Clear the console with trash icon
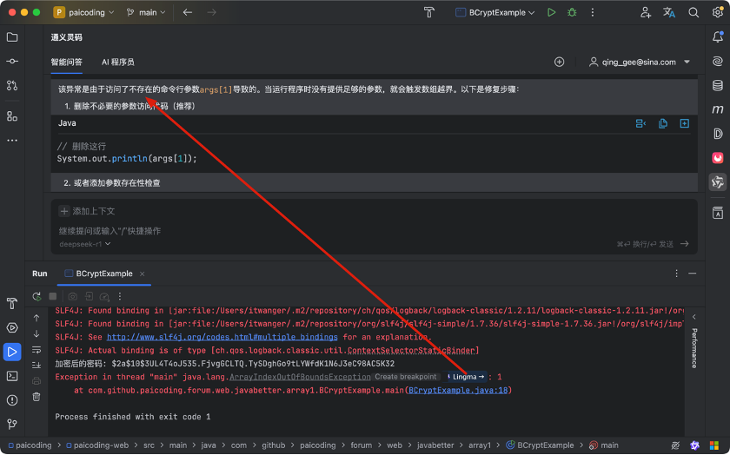 tap(36, 397)
